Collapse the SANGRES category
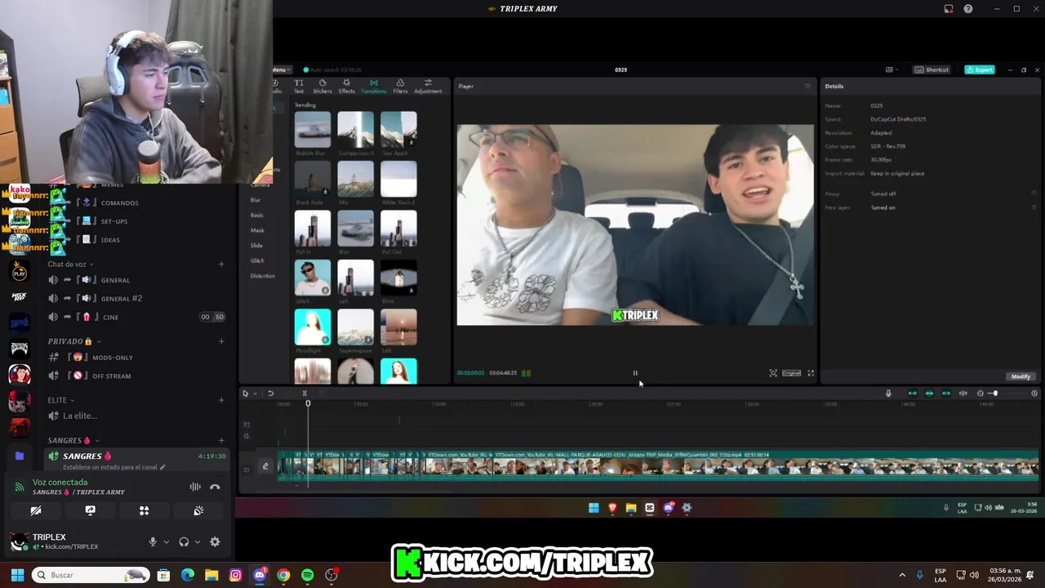This screenshot has width=1045, height=588. [73, 440]
